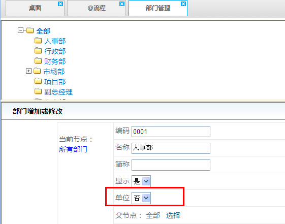Select the 部门管理 tab
The width and height of the screenshot is (285, 224).
click(158, 8)
